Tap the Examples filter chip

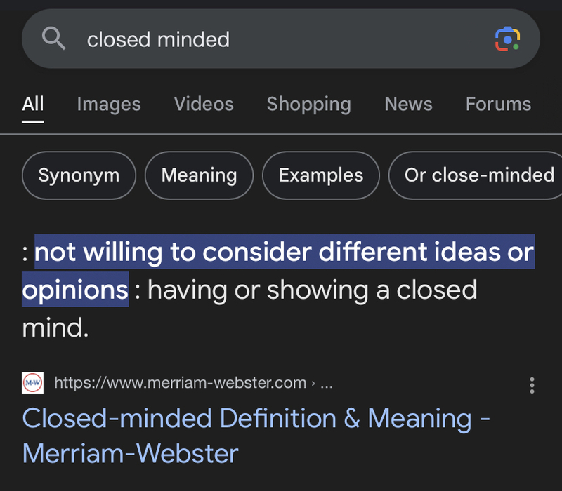[x=320, y=175]
